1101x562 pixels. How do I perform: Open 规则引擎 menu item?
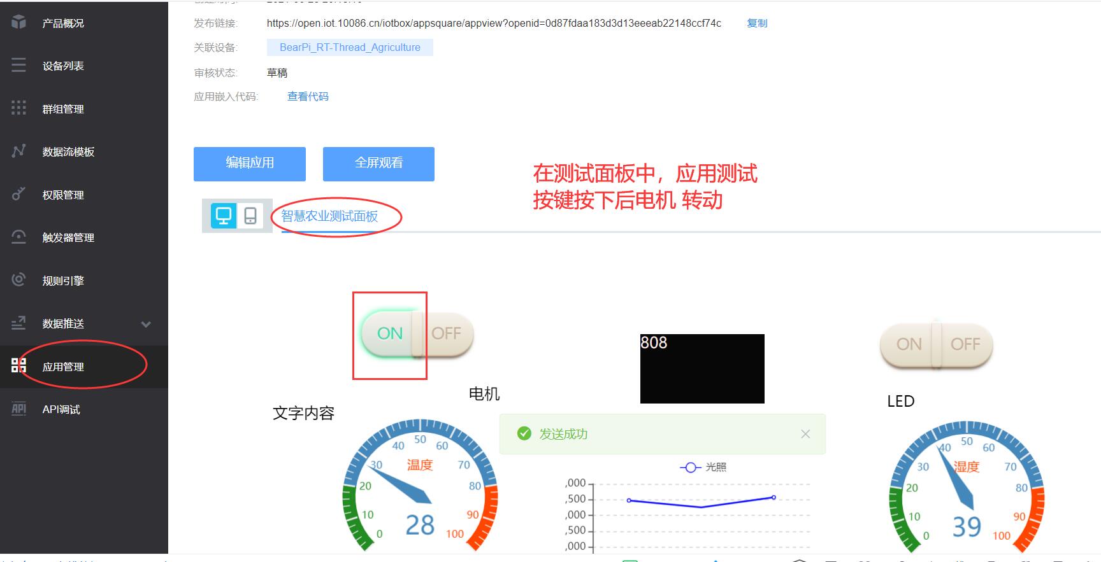84,281
